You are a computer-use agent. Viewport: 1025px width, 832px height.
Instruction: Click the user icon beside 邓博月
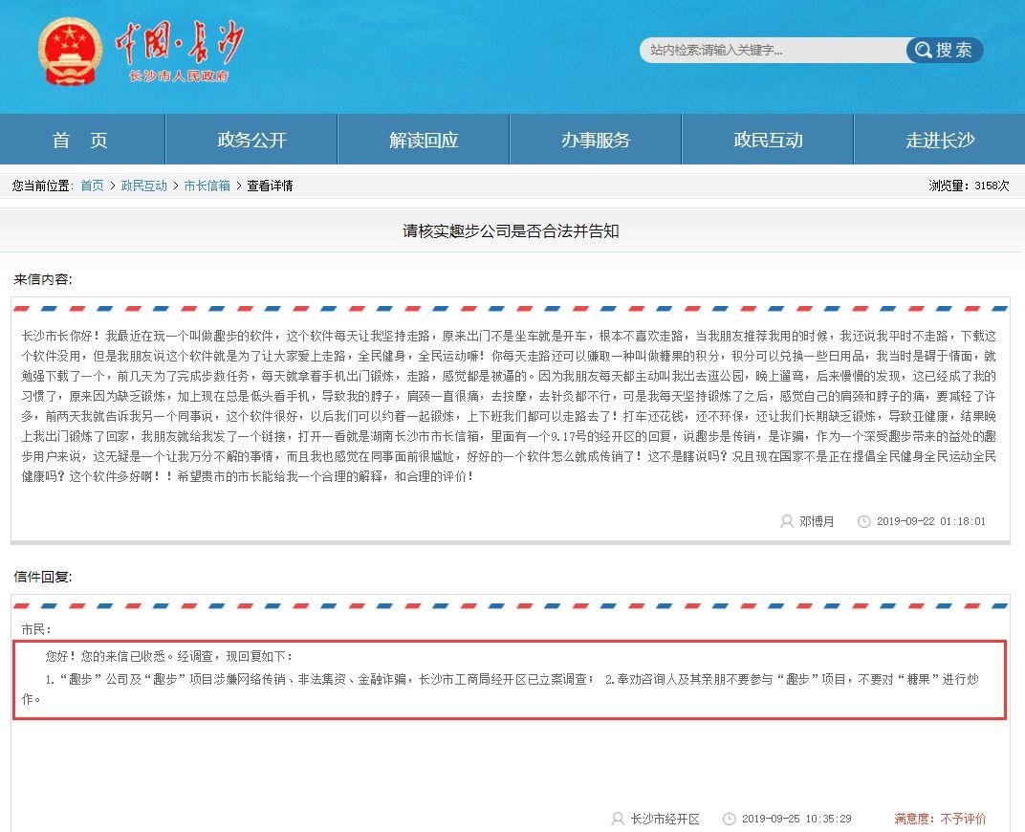[x=787, y=521]
